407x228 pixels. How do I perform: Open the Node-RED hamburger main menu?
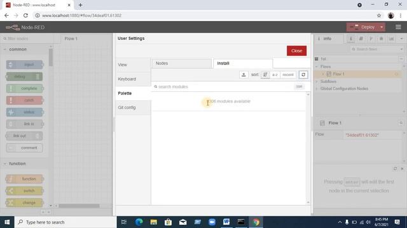[398, 27]
